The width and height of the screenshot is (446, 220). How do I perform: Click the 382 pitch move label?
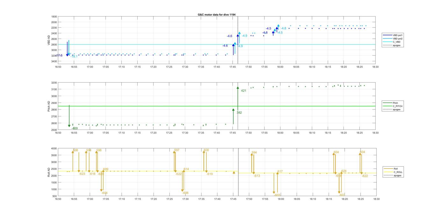coord(239,113)
